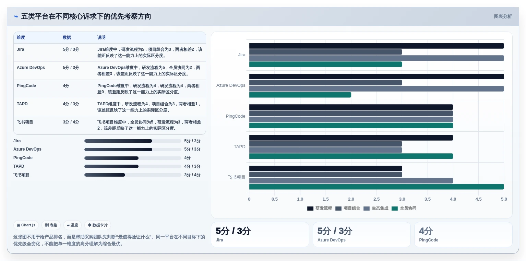Toggle the 研发流程 legend swatch
The image size is (526, 261).
(x=310, y=209)
